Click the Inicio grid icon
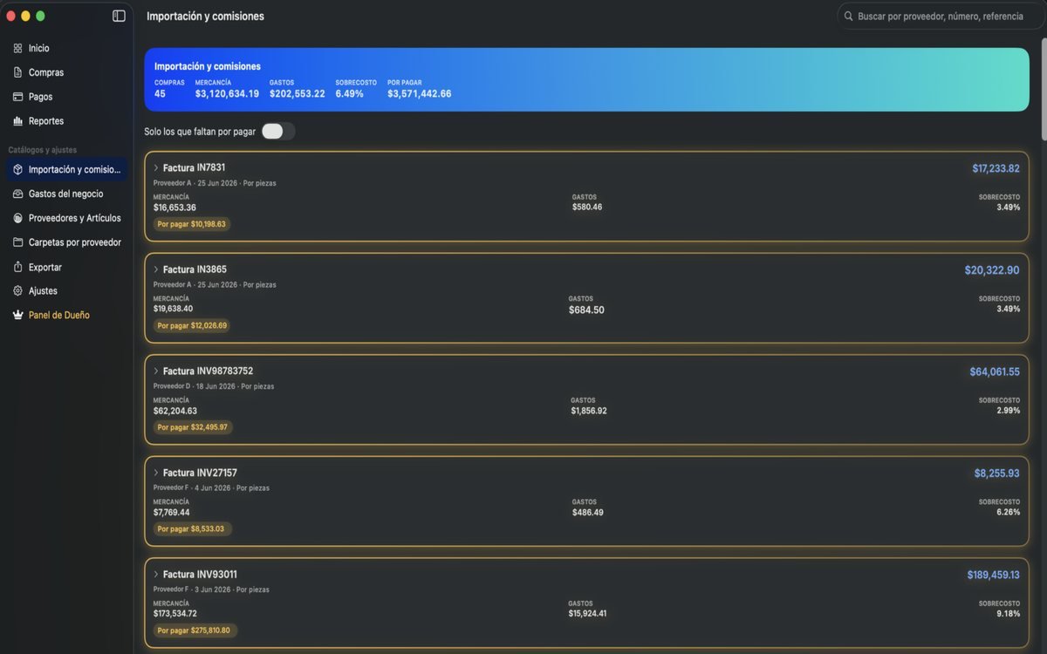 (17, 48)
